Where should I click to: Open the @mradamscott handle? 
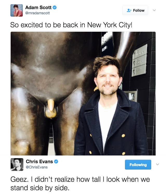click(37, 13)
